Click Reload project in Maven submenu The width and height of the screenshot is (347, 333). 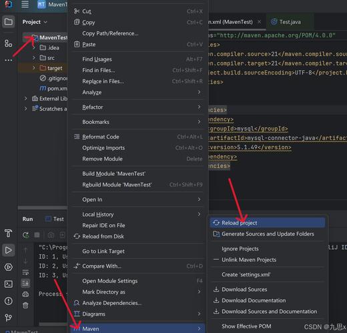tap(268, 222)
